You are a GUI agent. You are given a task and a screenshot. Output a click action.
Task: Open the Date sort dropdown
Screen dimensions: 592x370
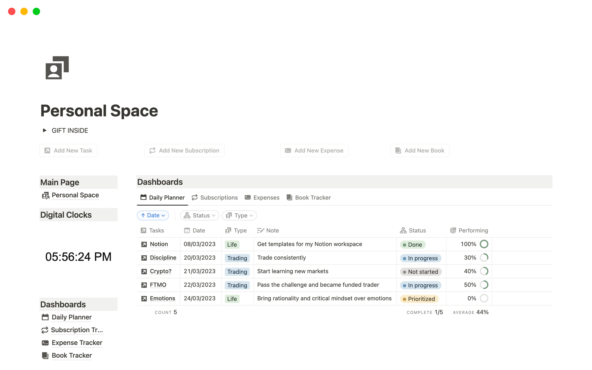click(153, 215)
